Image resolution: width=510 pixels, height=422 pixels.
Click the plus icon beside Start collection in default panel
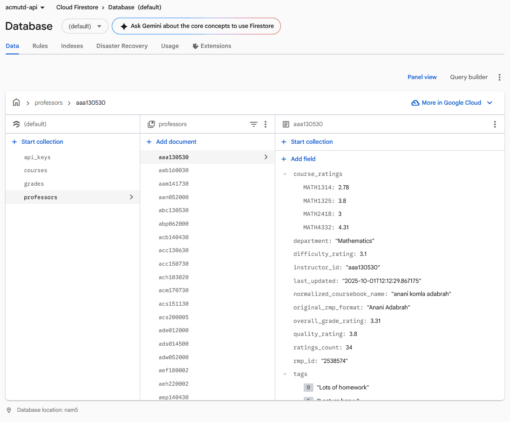pos(14,141)
